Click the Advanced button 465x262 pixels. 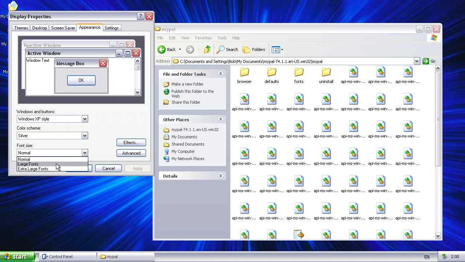click(x=131, y=153)
